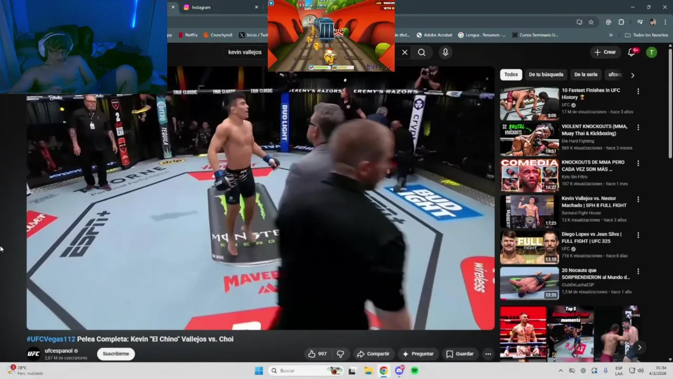
Task: Click the kevin vallejos search field
Action: tap(310, 52)
